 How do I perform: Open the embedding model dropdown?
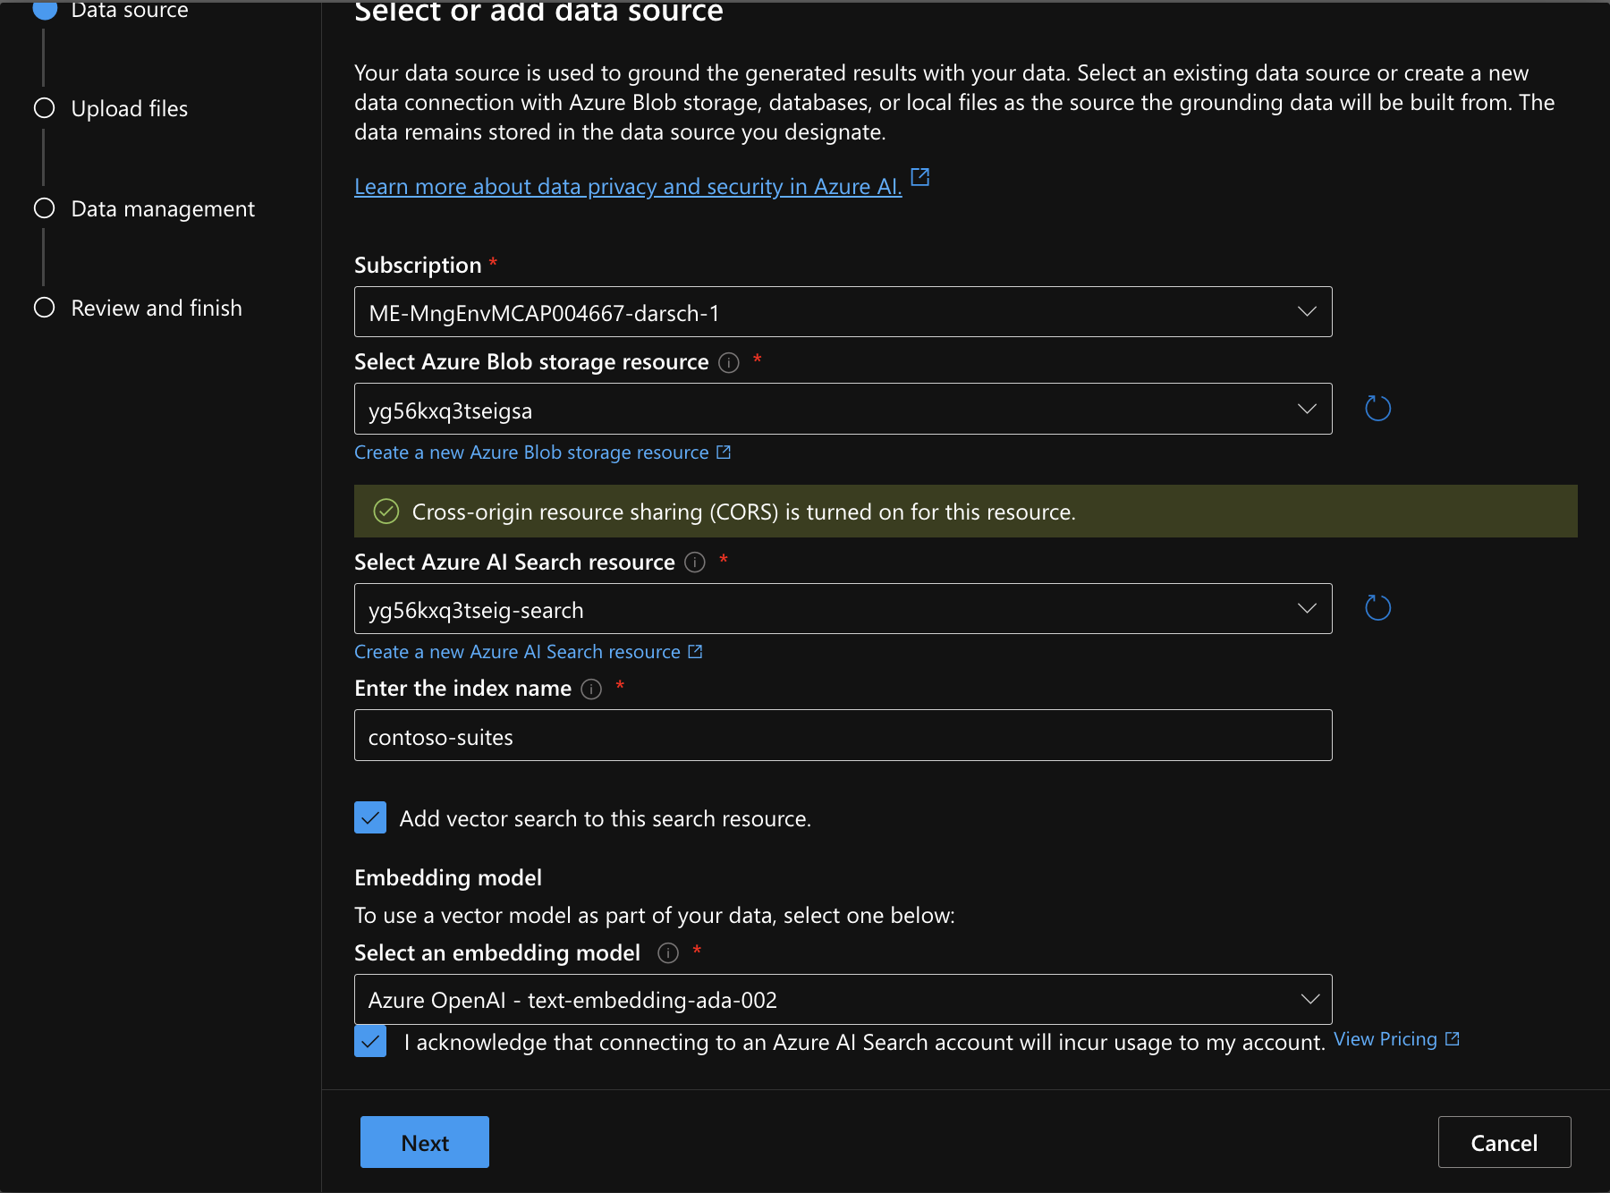843,999
